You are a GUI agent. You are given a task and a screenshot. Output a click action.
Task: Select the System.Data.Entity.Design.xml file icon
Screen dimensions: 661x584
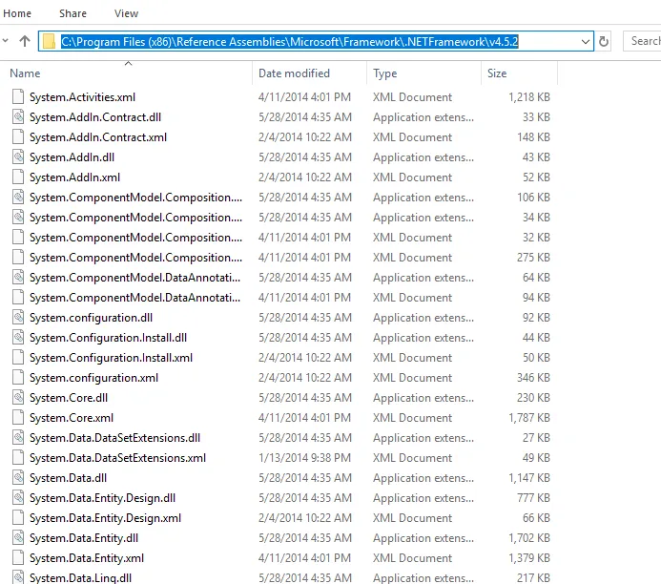(18, 517)
